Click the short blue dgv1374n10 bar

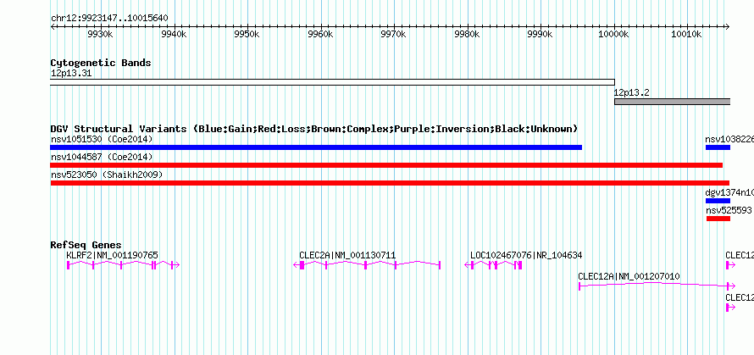coord(718,201)
